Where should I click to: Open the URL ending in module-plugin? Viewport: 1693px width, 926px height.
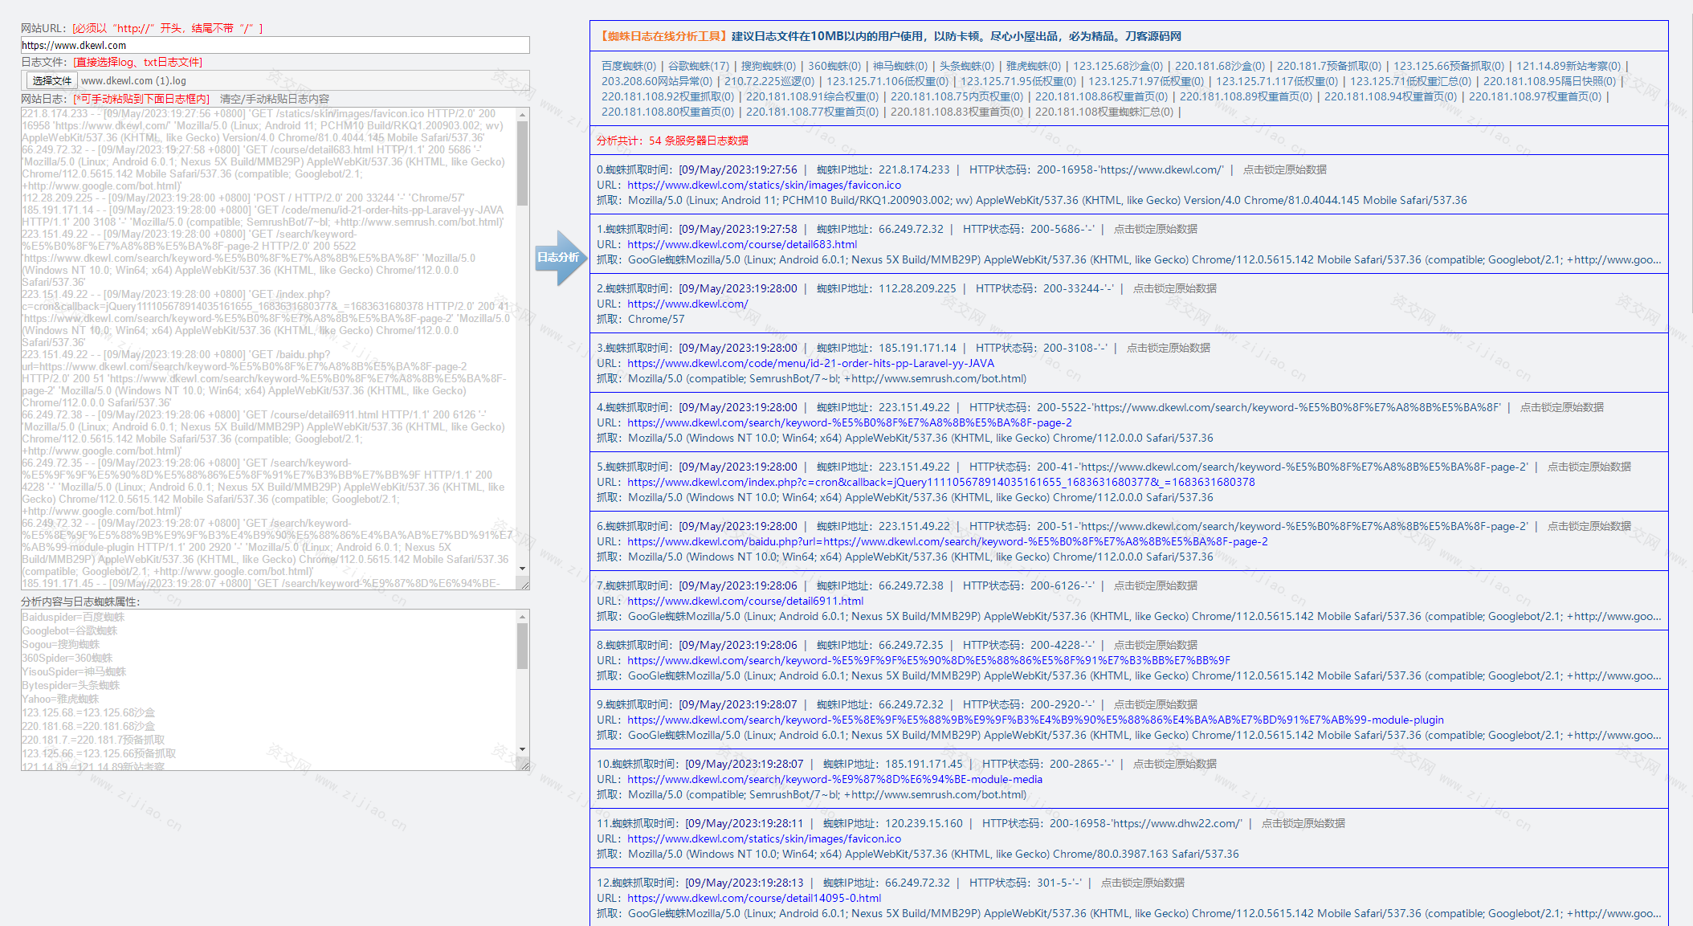(x=1035, y=720)
